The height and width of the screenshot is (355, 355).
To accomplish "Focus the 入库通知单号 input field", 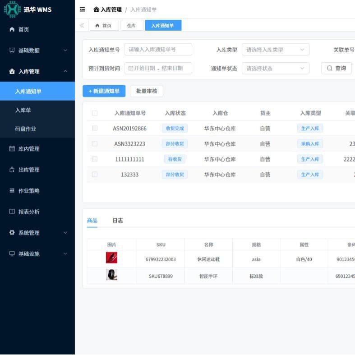I will tap(158, 50).
